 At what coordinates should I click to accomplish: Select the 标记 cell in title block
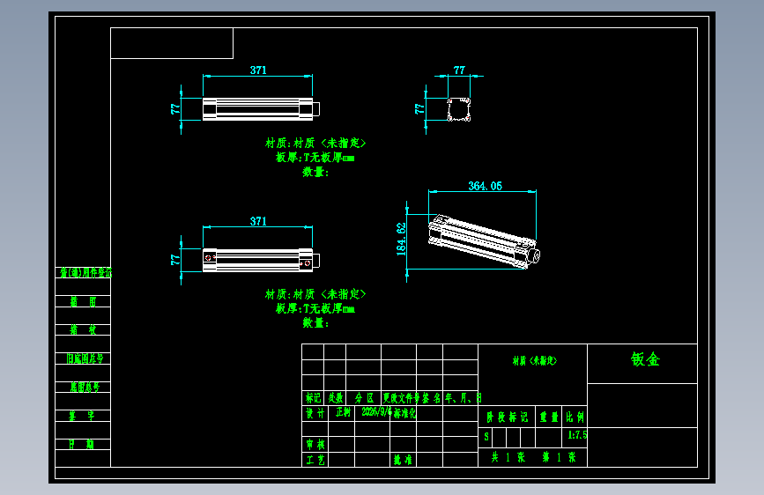(314, 398)
